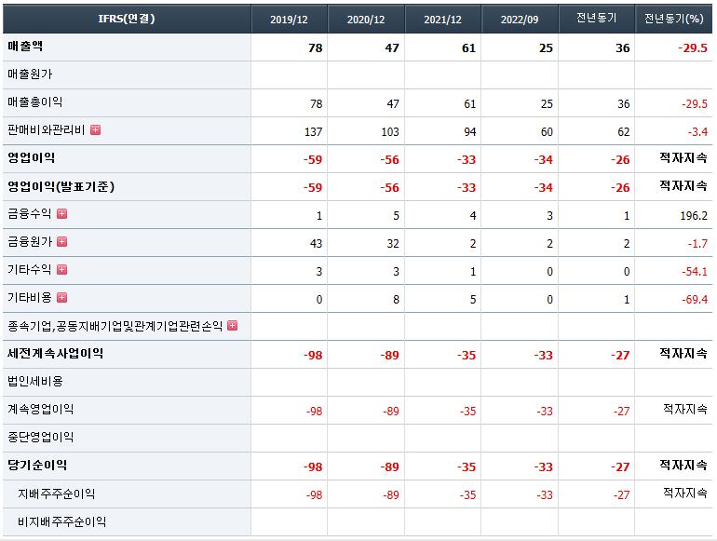Viewport: 717px width, 541px height.
Task: Select the 판매비와관리비 row label
Action: [47, 130]
